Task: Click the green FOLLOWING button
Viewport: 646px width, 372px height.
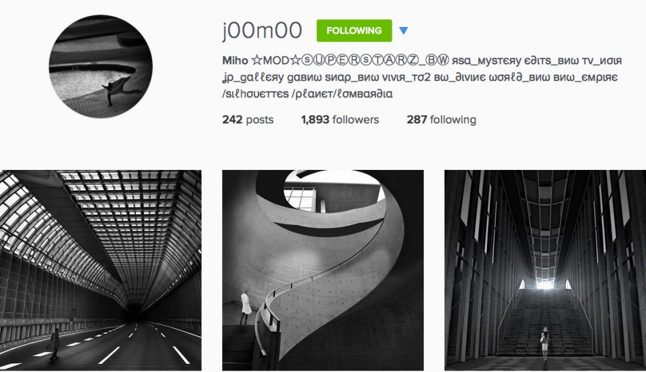Action: pyautogui.click(x=354, y=30)
